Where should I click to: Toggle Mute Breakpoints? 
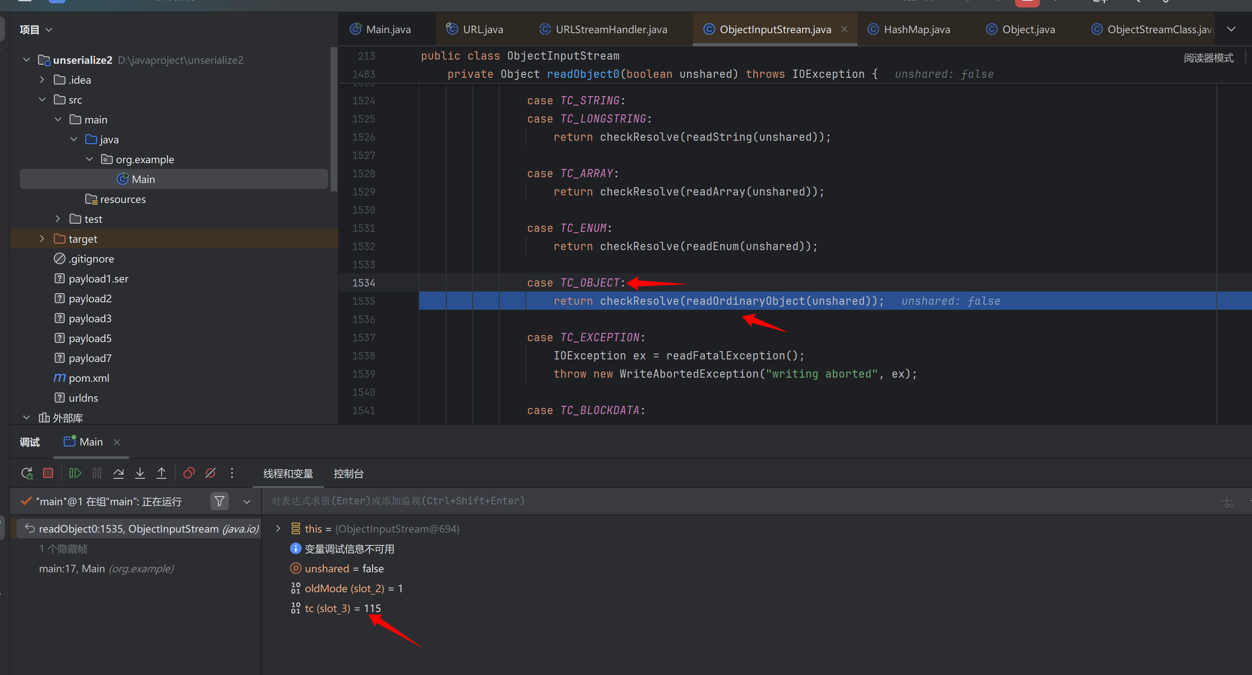tap(210, 473)
